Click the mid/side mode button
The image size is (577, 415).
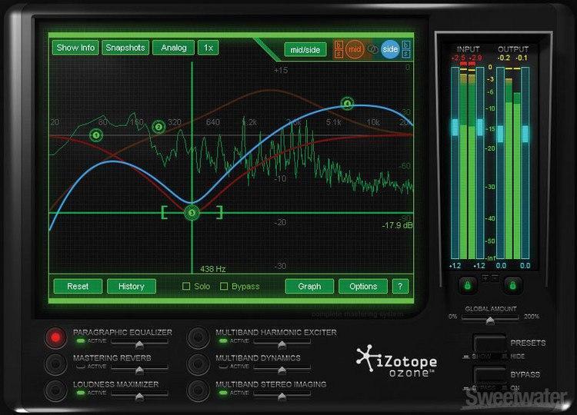click(305, 50)
